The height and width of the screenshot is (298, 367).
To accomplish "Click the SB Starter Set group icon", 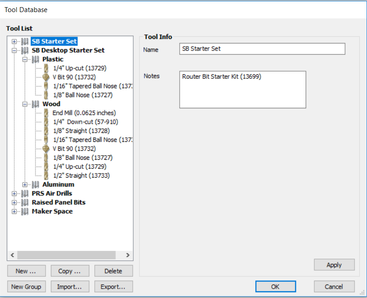I will coord(25,42).
